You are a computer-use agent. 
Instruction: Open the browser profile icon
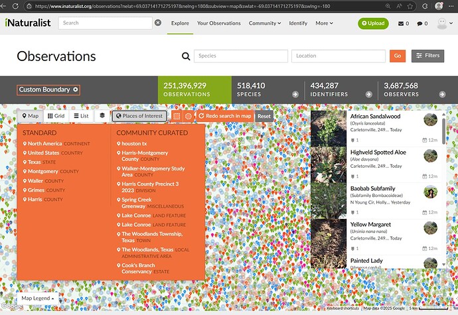pos(439,6)
